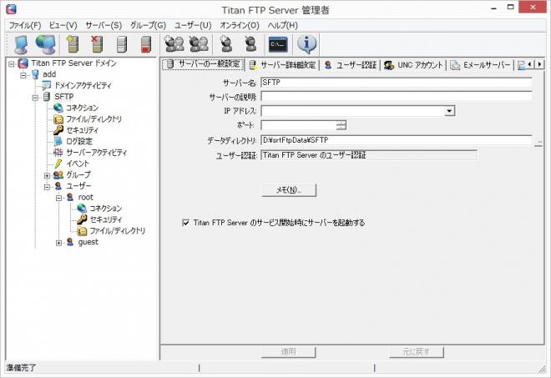Click the delete server icon with red X

[97, 44]
